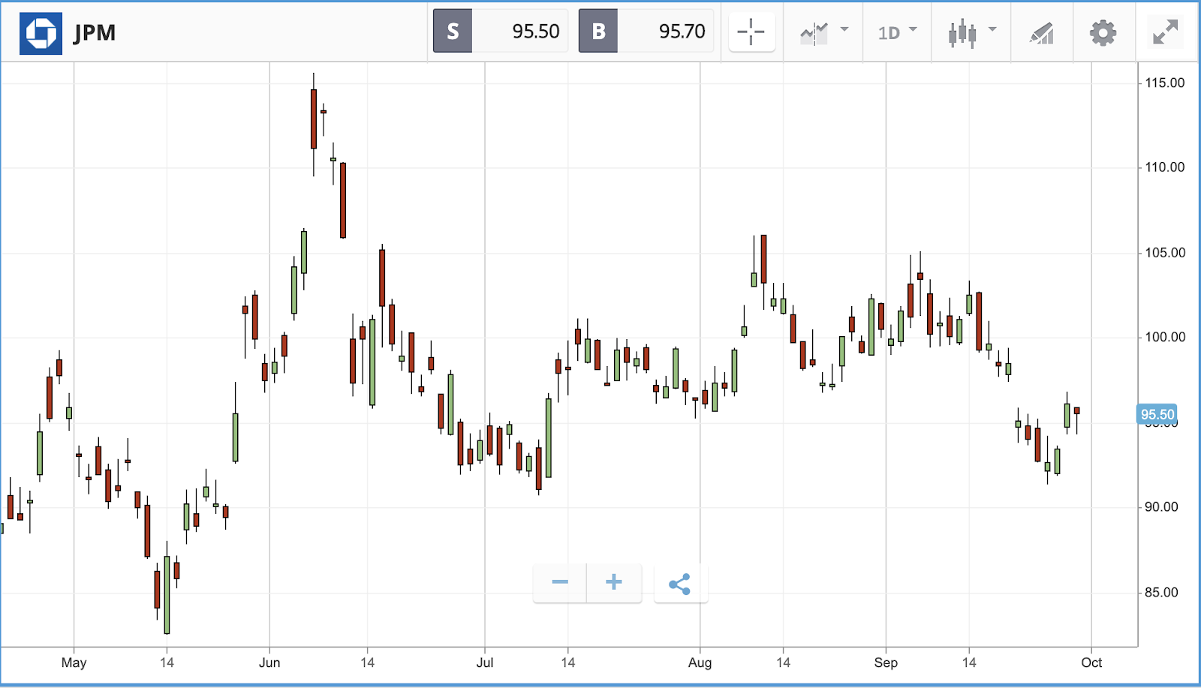Open chart settings gear icon
This screenshot has height=688, width=1201.
coord(1103,33)
